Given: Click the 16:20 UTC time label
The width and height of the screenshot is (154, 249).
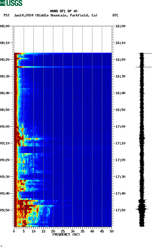Looking at the screenshot, I should 120,60.
